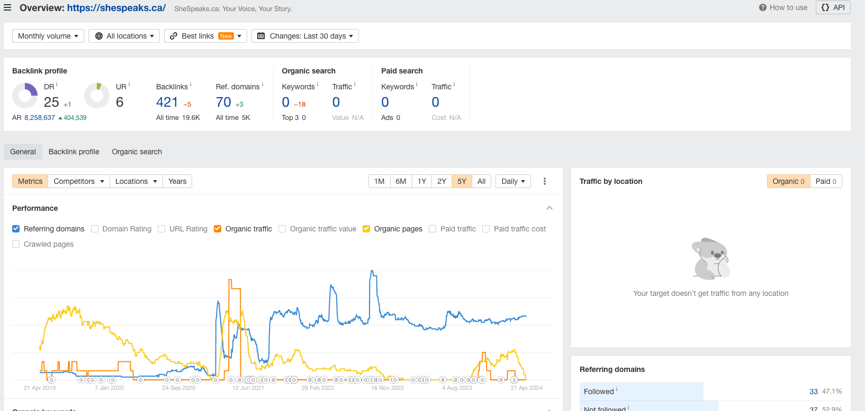Click the calendar icon in Changes filter
This screenshot has height=411, width=865.
[261, 36]
